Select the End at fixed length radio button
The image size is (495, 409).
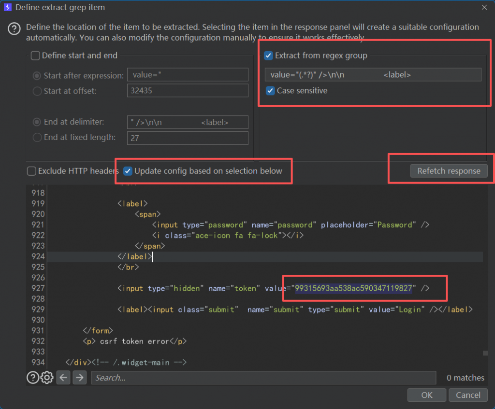coord(37,138)
